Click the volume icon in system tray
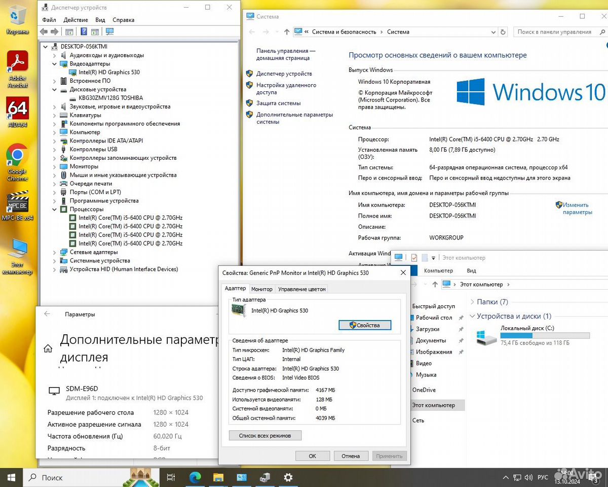Screen dimensions: 608x487 pyautogui.click(x=527, y=478)
